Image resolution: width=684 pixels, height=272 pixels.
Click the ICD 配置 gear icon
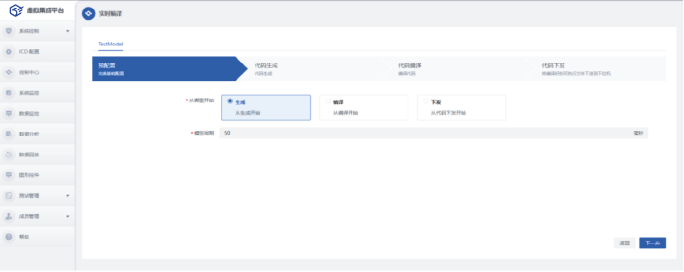(9, 52)
